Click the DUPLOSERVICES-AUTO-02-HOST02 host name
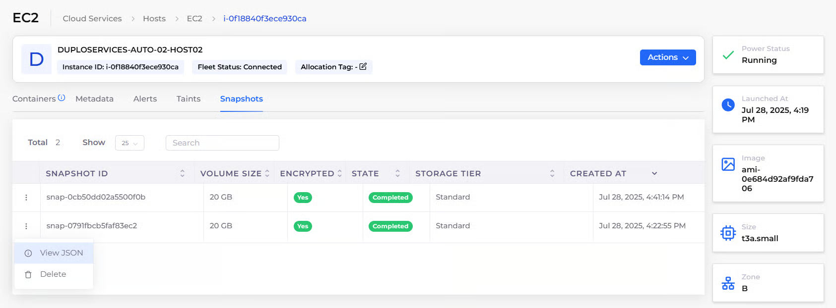The width and height of the screenshot is (836, 308). [x=130, y=50]
